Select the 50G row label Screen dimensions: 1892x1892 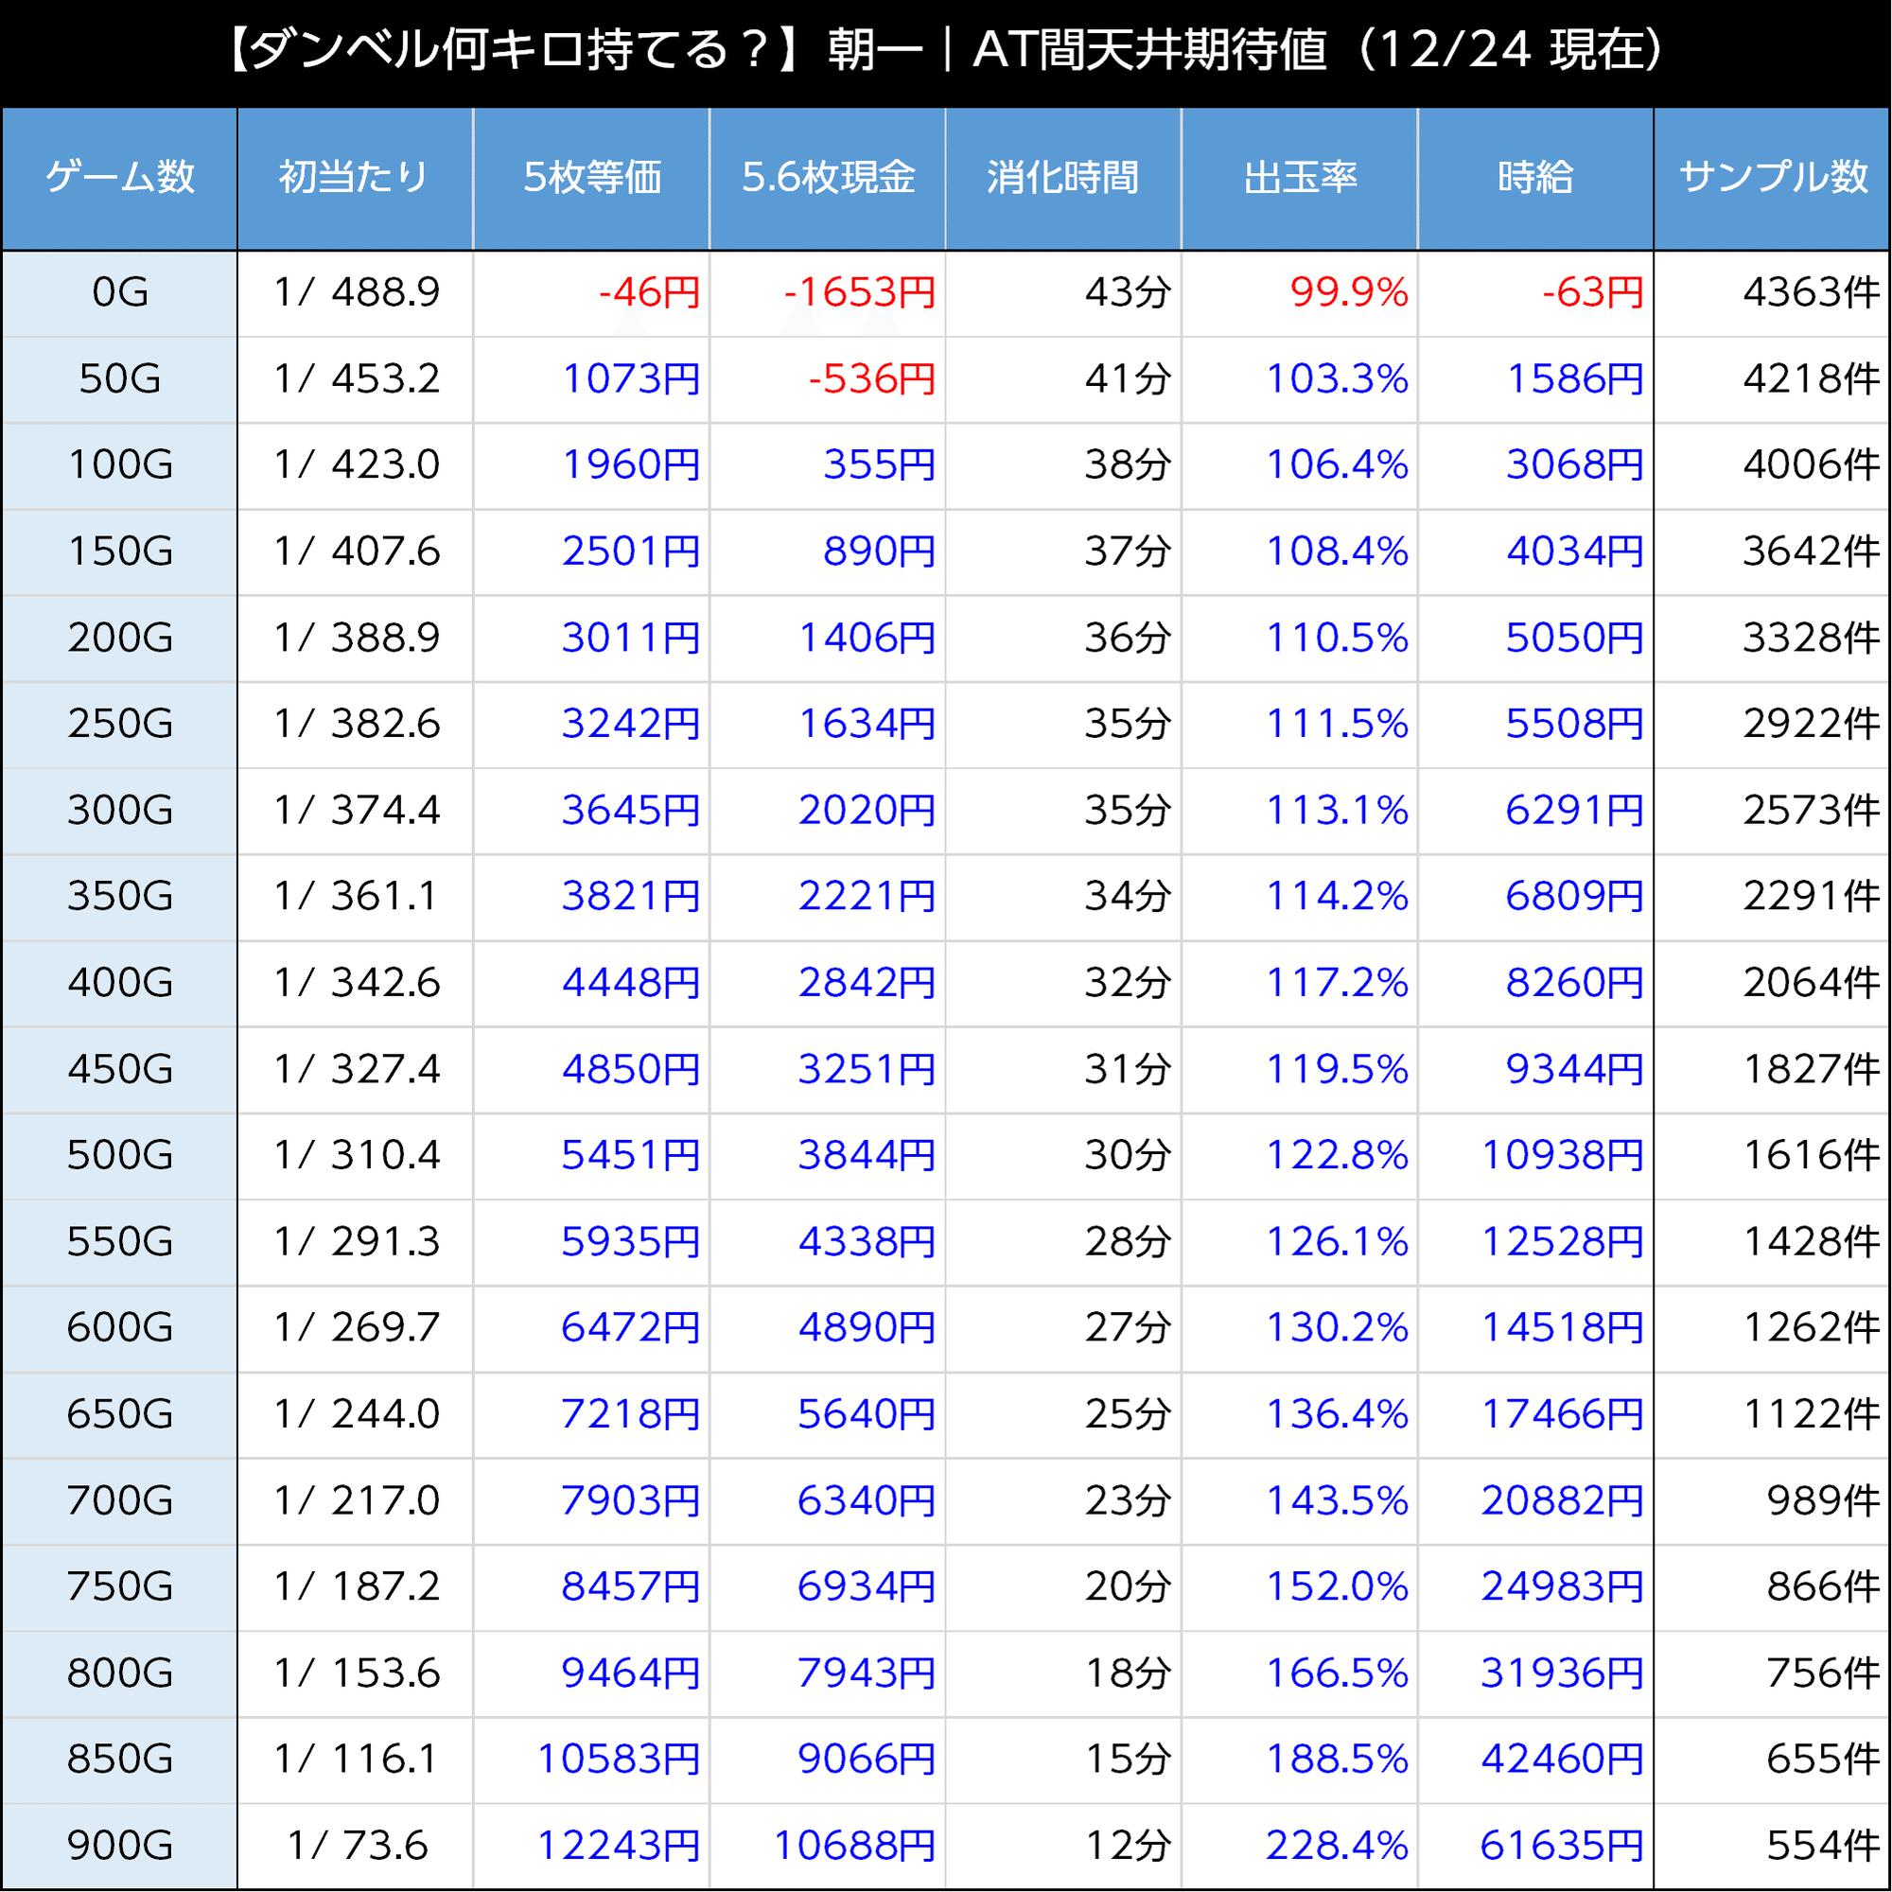119,380
